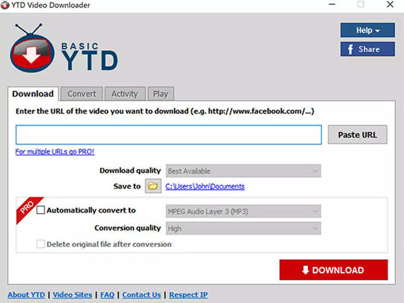Open the Download quality dropdown
Image resolution: width=404 pixels, height=303 pixels.
[243, 171]
